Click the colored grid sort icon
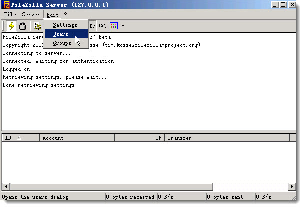 pos(114,25)
